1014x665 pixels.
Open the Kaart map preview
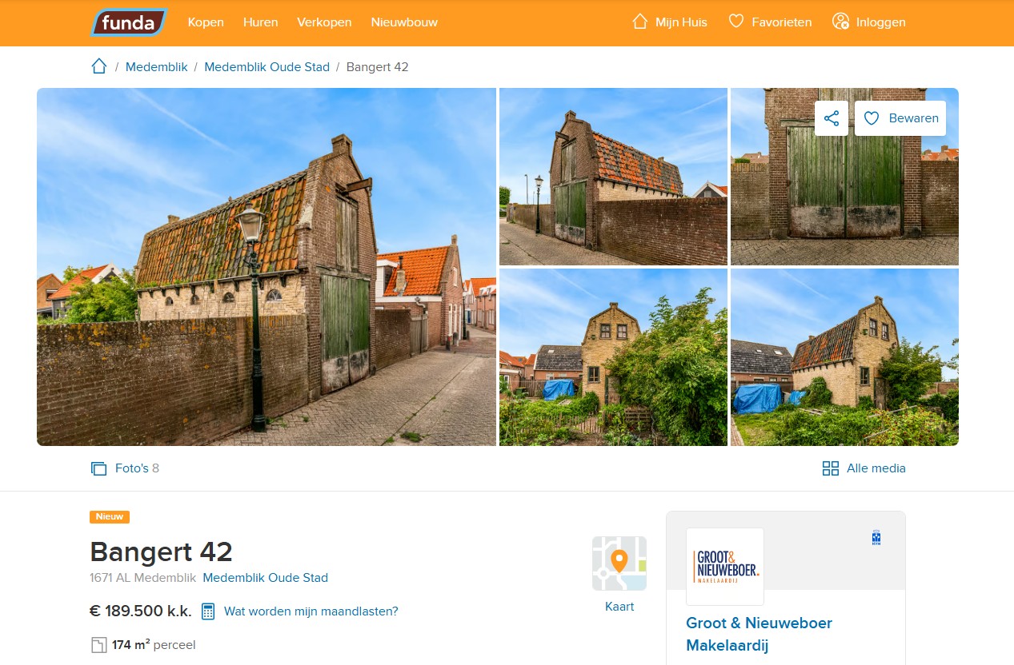(619, 563)
